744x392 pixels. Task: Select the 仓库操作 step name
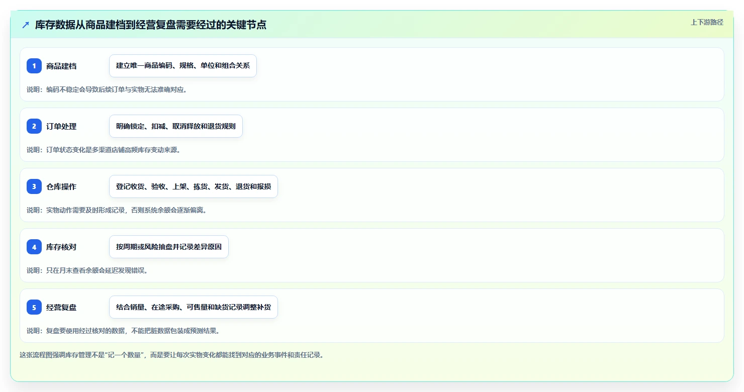pyautogui.click(x=61, y=186)
